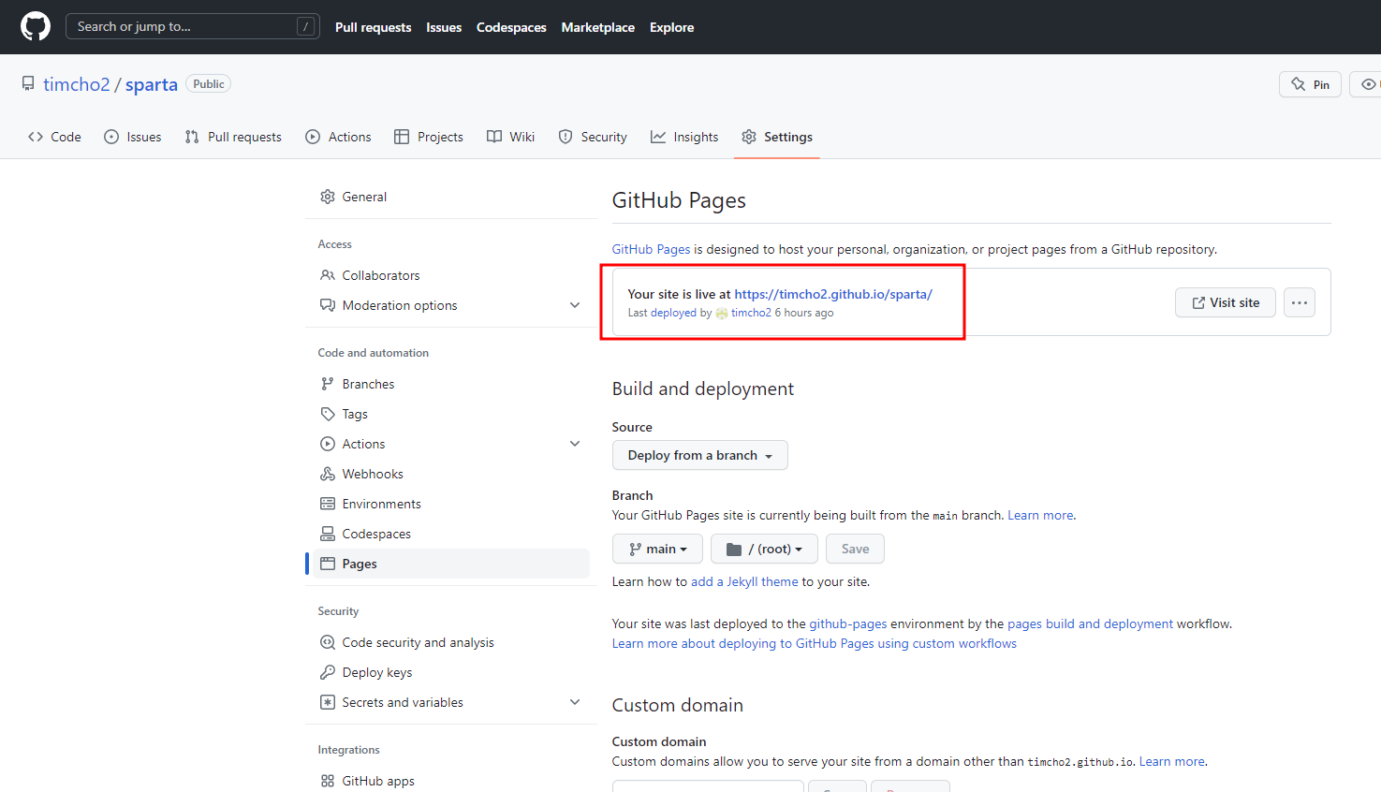Click the GitHub apps grid icon
The height and width of the screenshot is (792, 1381).
click(x=328, y=781)
